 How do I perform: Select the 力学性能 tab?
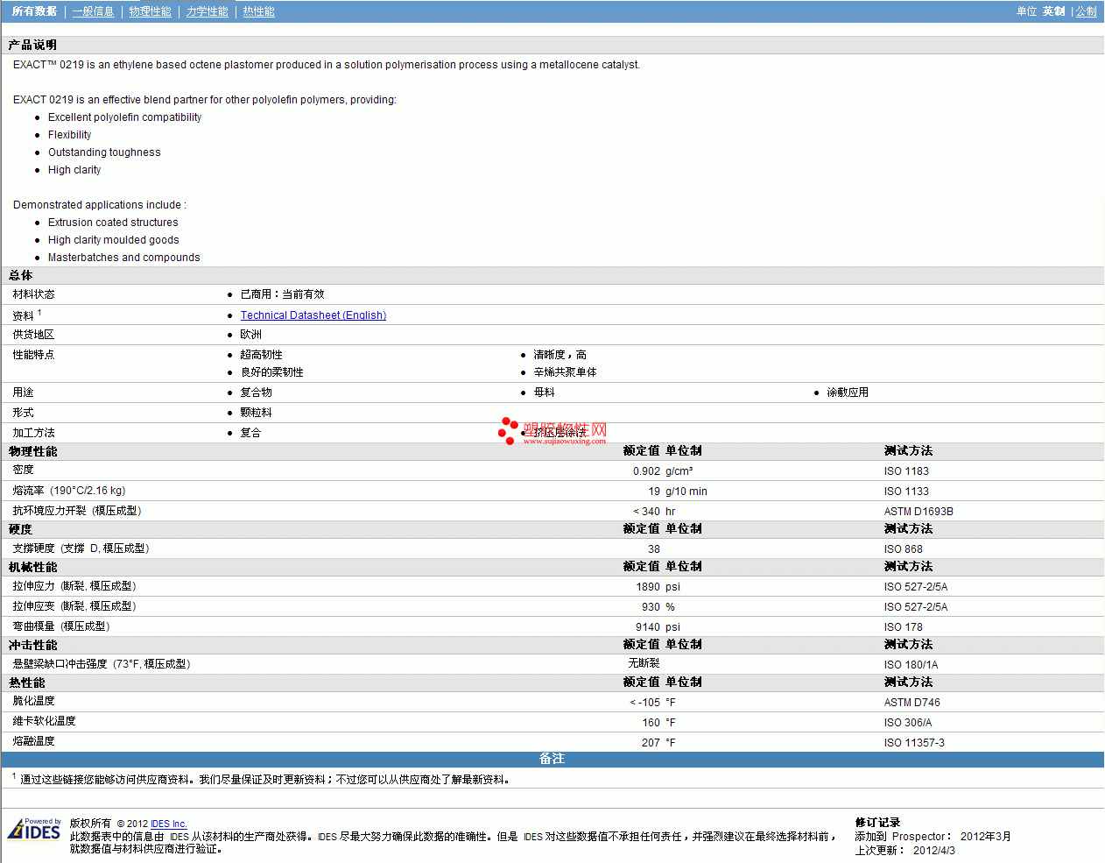point(207,11)
